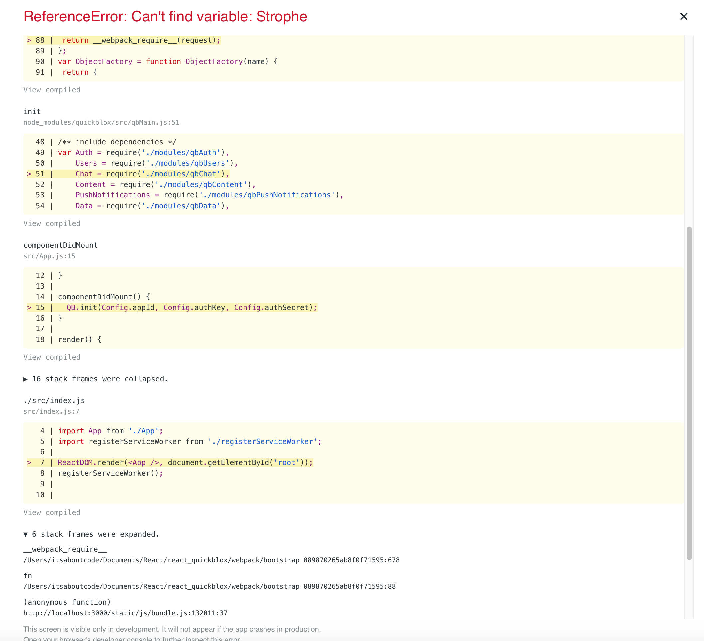The height and width of the screenshot is (641, 704).
Task: Click the localhost bundle.js:132011:37 URL
Action: coord(125,613)
